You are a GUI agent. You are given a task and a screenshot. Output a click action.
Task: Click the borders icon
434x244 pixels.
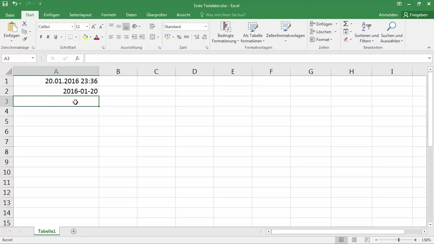(70, 37)
